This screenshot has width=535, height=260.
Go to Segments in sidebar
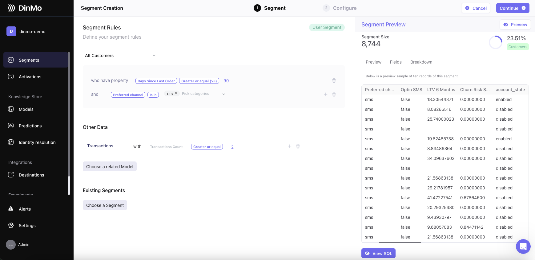[x=36, y=60]
